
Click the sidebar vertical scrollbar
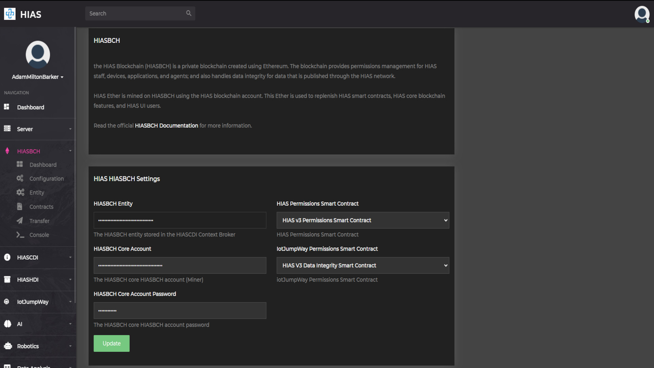[x=75, y=165]
